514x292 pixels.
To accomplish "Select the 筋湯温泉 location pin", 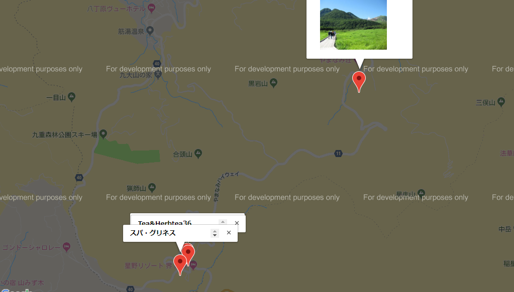I will coord(150,31).
